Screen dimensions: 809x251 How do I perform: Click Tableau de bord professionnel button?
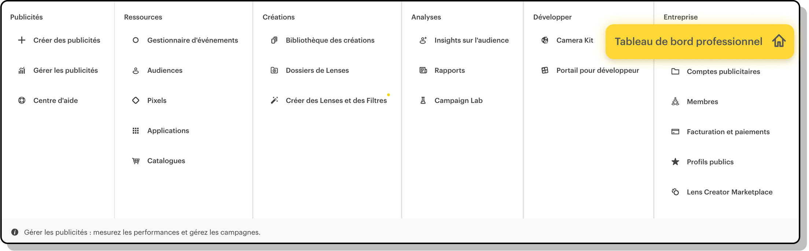pyautogui.click(x=688, y=42)
